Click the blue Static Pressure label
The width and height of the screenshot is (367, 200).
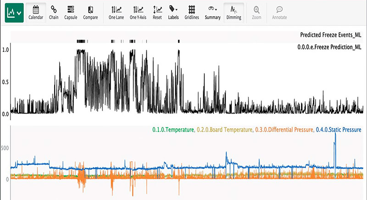(x=339, y=130)
